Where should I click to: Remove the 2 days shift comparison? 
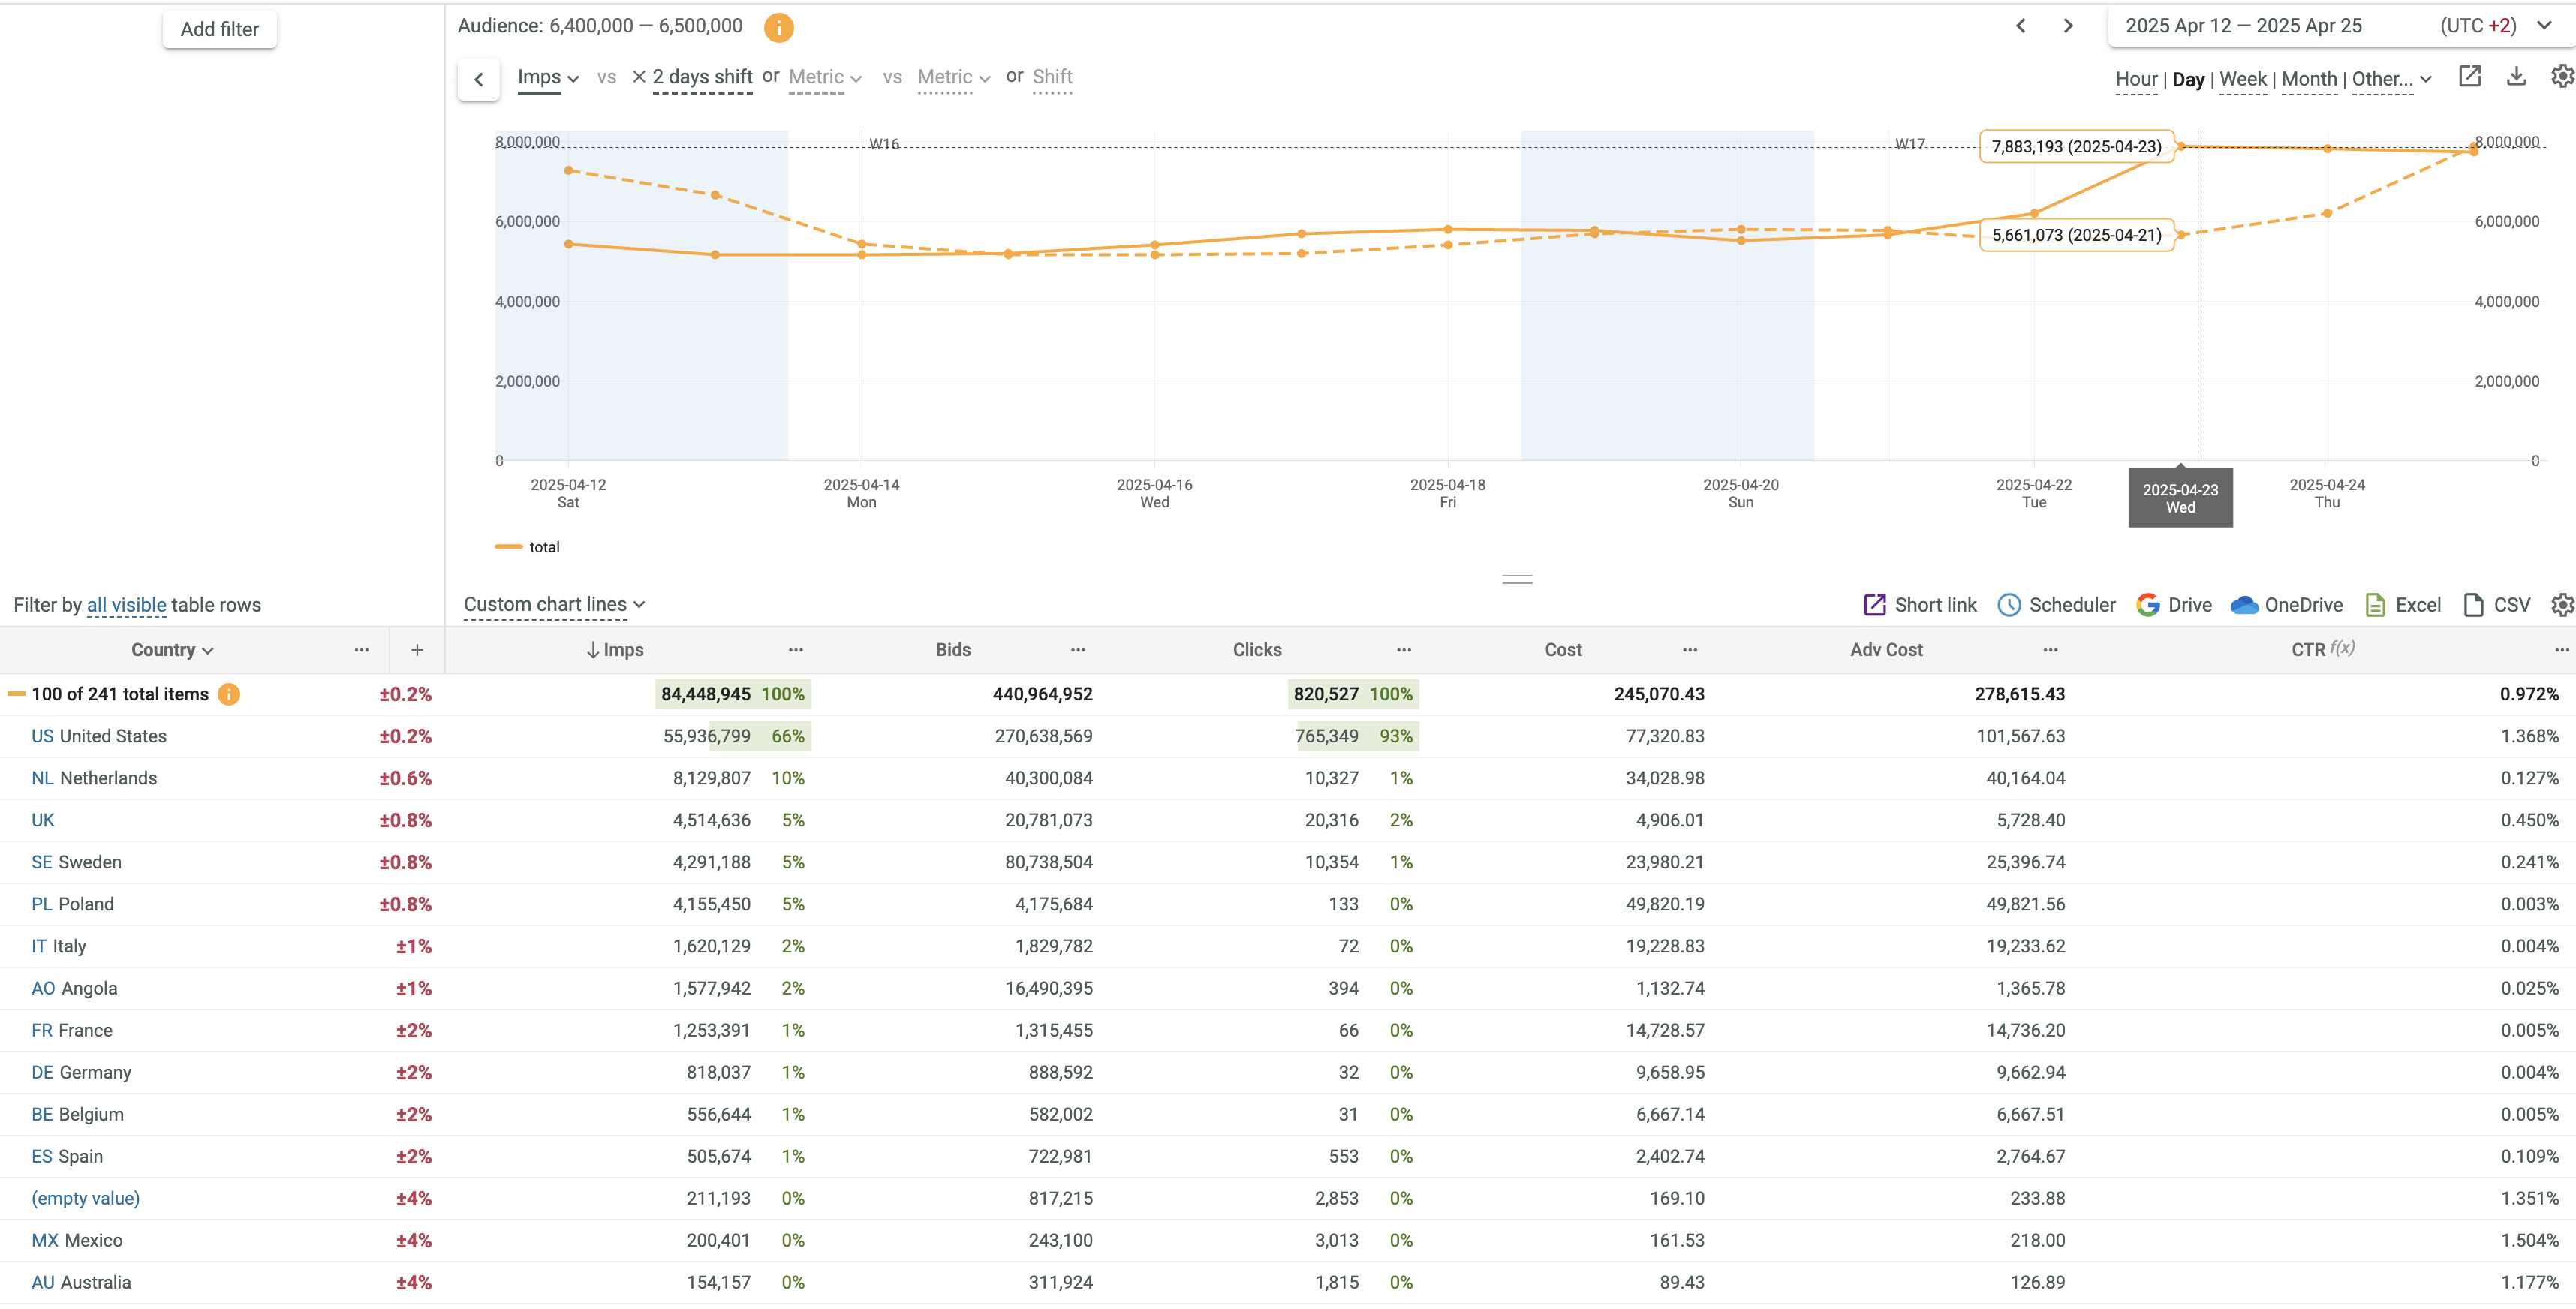tap(638, 77)
